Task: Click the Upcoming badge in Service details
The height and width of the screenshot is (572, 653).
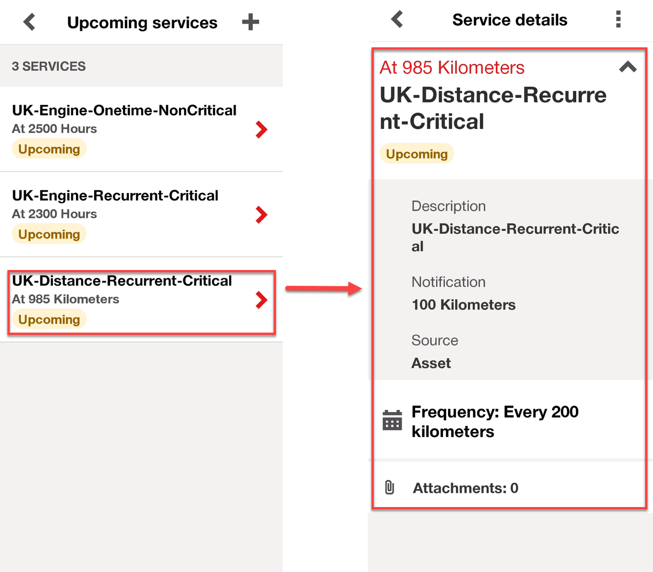Action: (417, 154)
